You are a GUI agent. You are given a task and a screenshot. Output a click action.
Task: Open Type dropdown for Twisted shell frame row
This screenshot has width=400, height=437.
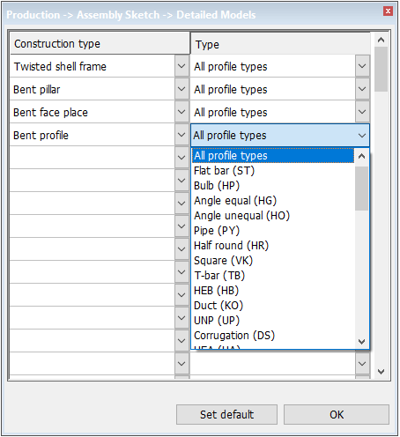point(362,66)
